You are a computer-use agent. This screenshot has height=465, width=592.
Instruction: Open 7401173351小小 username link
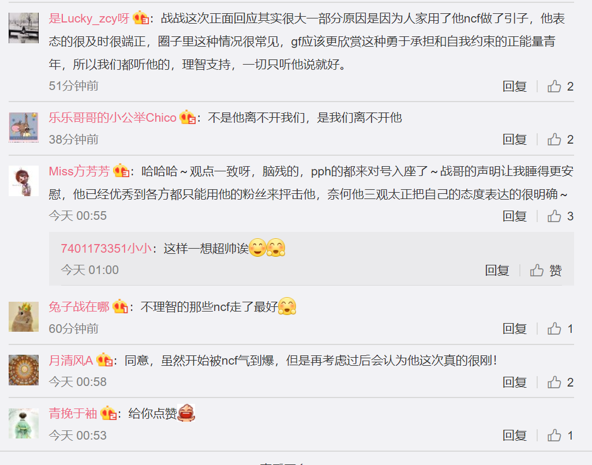point(106,249)
